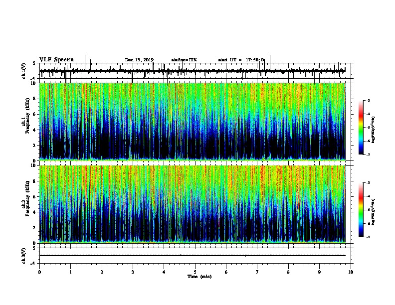The width and height of the screenshot is (395, 305).
Task: Click time axis tick label '0'
Action: [x=39, y=272]
